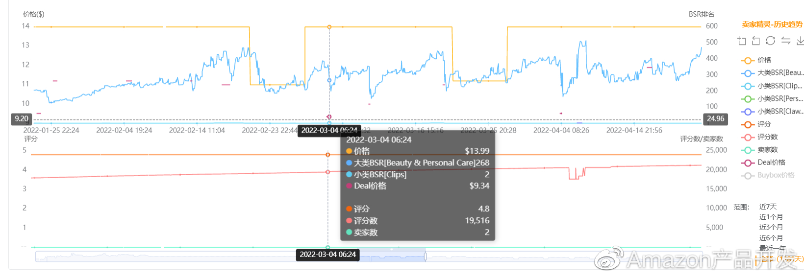Click the zoom reset (back) icon
This screenshot has height=279, width=804.
point(756,41)
